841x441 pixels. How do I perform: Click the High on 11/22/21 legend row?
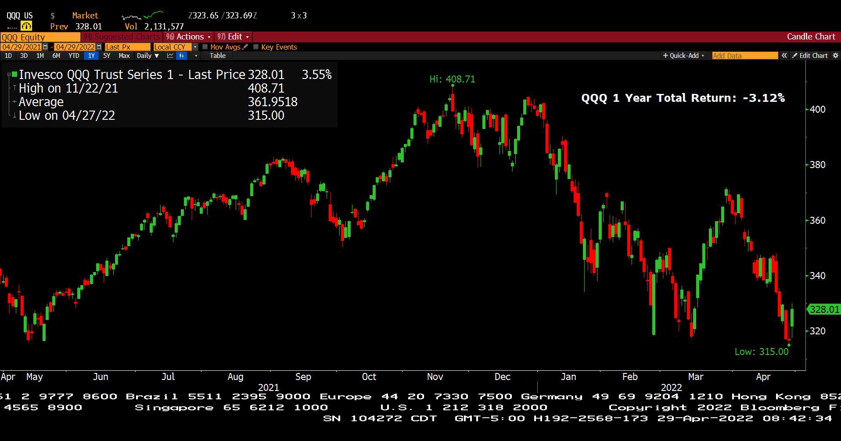point(151,88)
